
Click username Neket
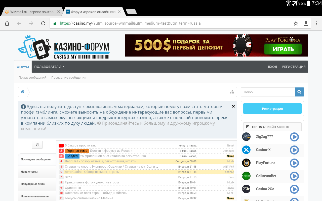click(x=230, y=145)
